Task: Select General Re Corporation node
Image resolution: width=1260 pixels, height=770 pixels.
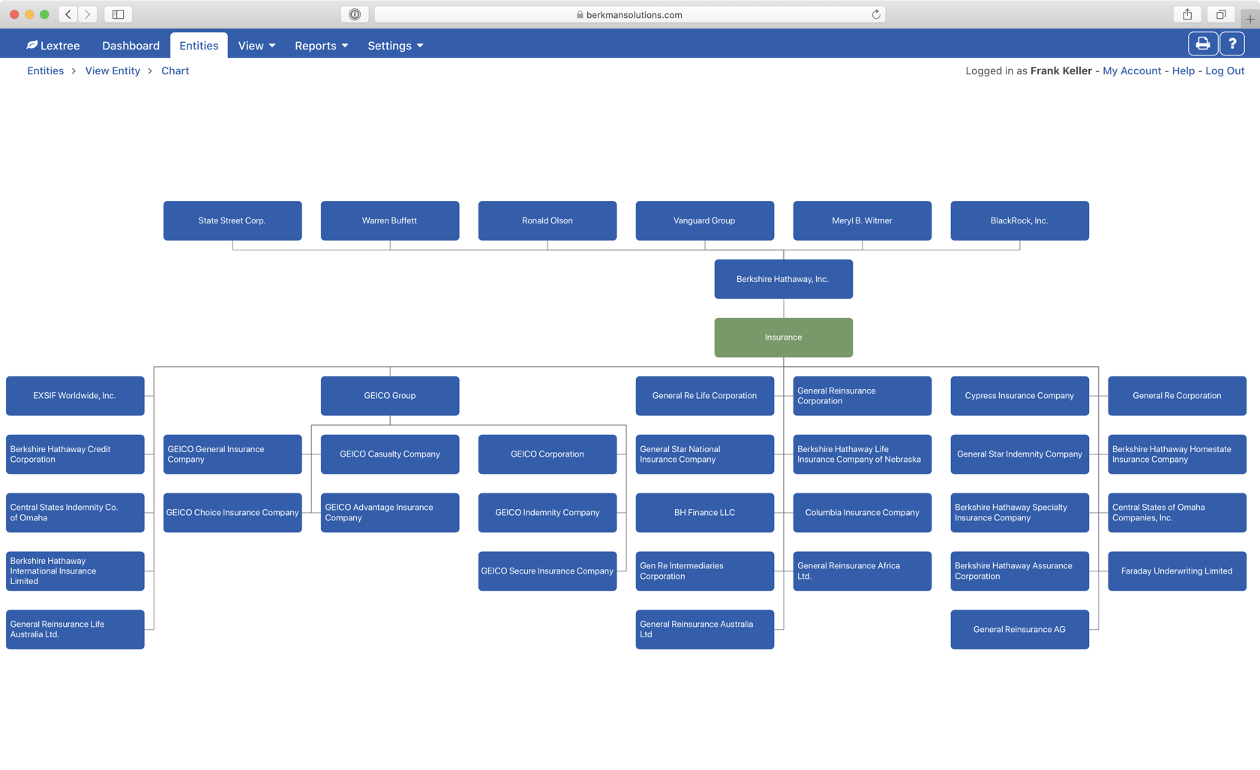Action: [1177, 396]
